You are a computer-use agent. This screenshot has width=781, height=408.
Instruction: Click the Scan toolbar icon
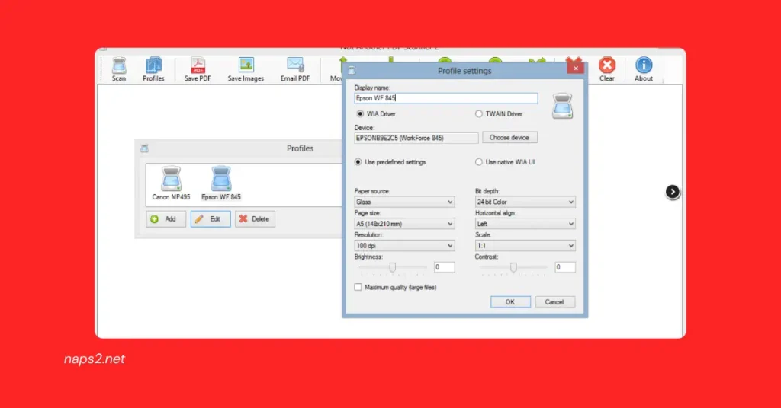point(119,69)
